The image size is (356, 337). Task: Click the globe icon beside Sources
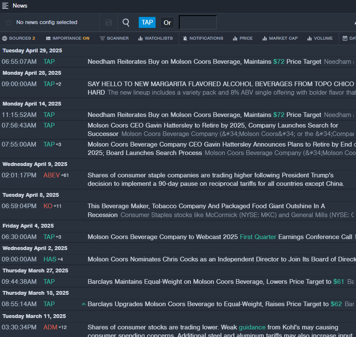click(5, 38)
